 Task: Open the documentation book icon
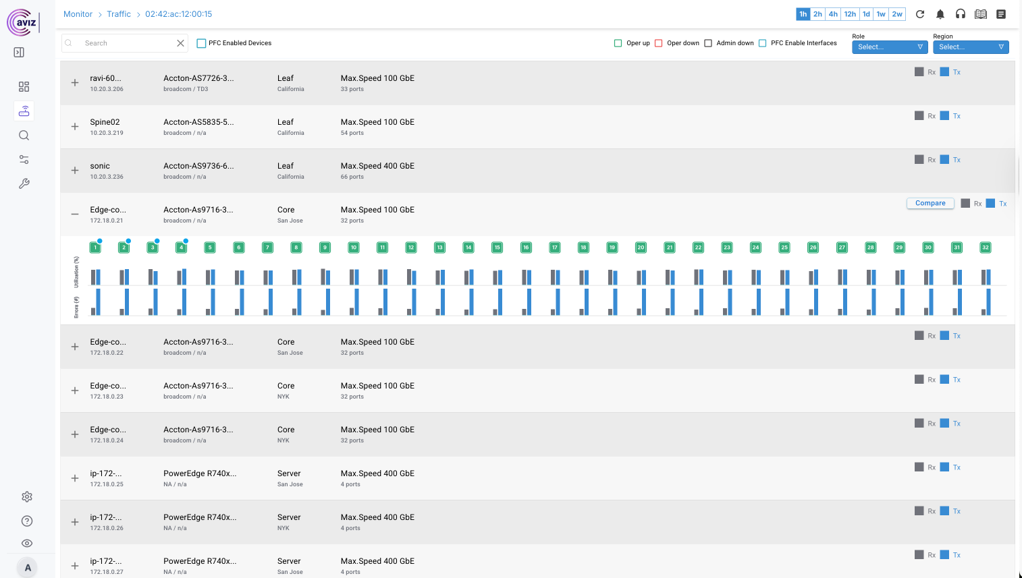coord(981,14)
